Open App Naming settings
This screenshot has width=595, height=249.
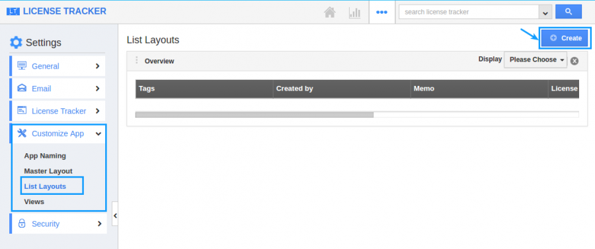(45, 156)
